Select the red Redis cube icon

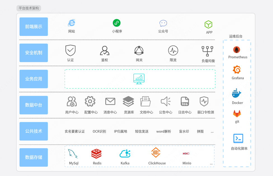point(96,154)
